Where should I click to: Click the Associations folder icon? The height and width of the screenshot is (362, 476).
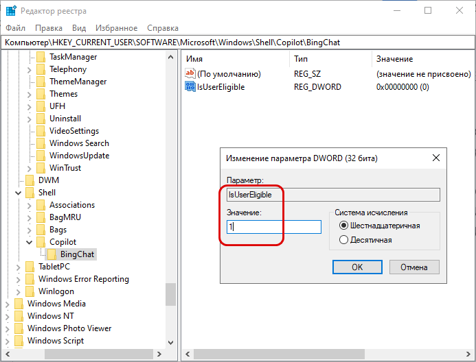pos(41,205)
